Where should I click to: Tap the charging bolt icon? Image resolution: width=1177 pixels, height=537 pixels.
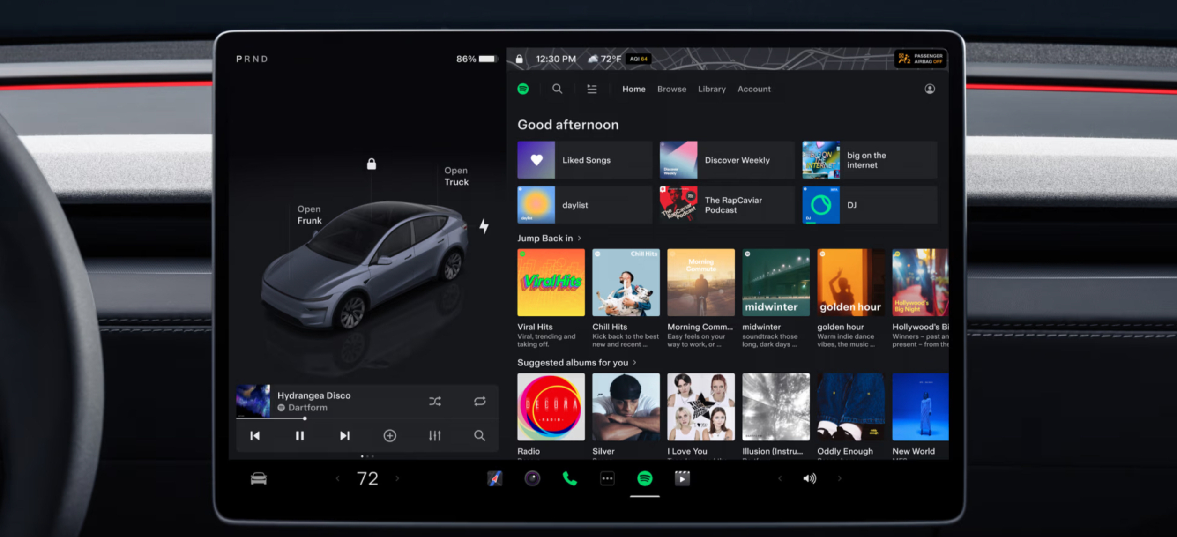[x=484, y=226]
